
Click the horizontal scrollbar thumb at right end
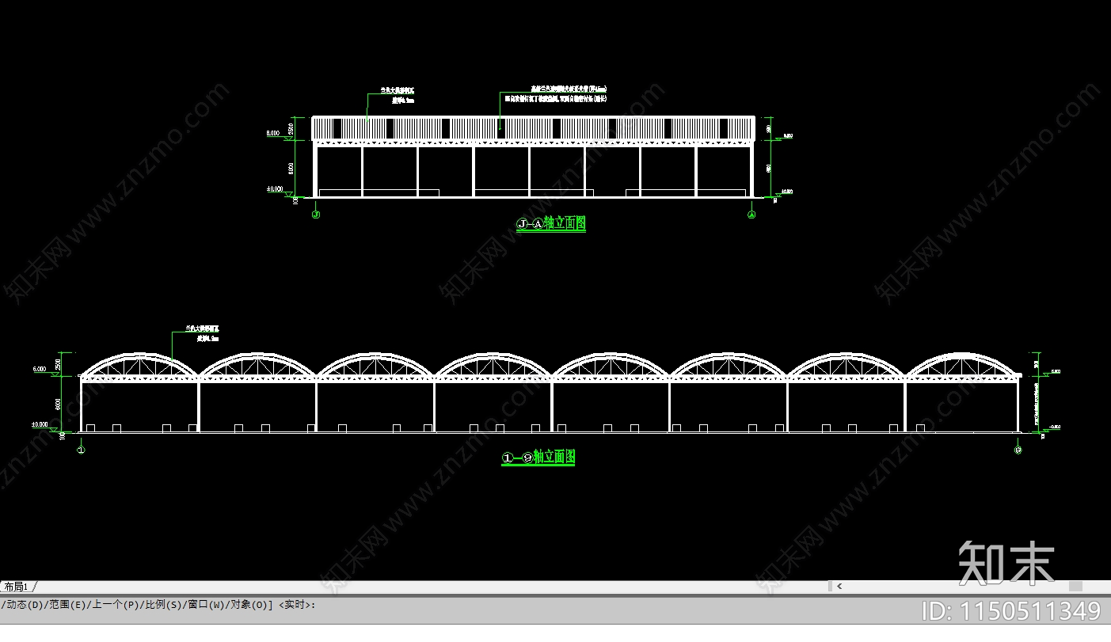click(x=1075, y=587)
